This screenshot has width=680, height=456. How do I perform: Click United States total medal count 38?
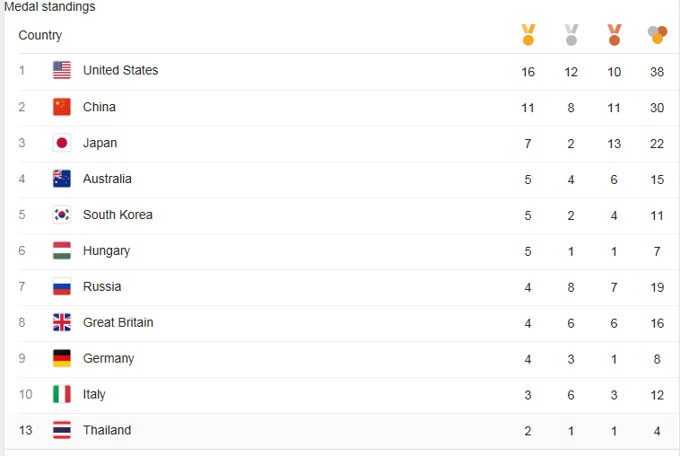click(x=657, y=71)
